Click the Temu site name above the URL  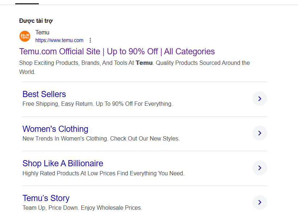[x=42, y=33]
